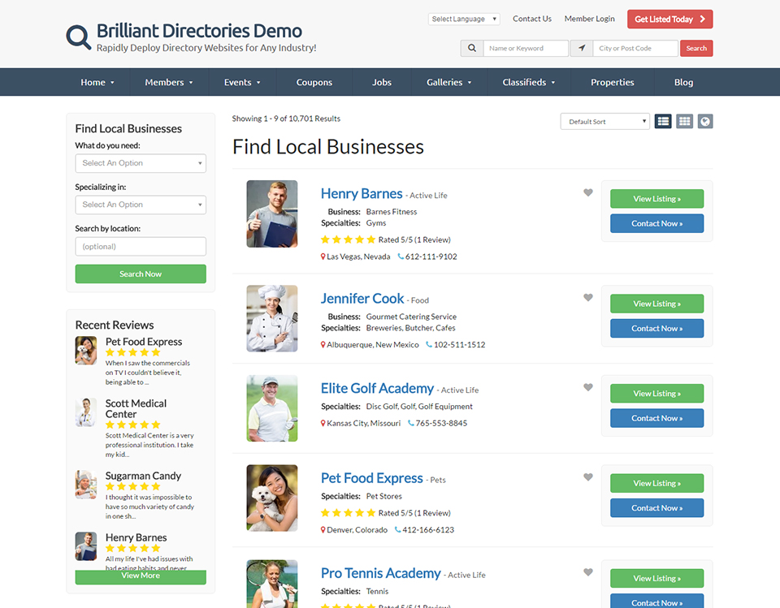This screenshot has height=608, width=780.
Task: Click the red Search button in header
Action: tap(696, 48)
